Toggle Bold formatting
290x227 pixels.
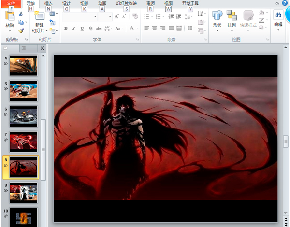(66, 28)
